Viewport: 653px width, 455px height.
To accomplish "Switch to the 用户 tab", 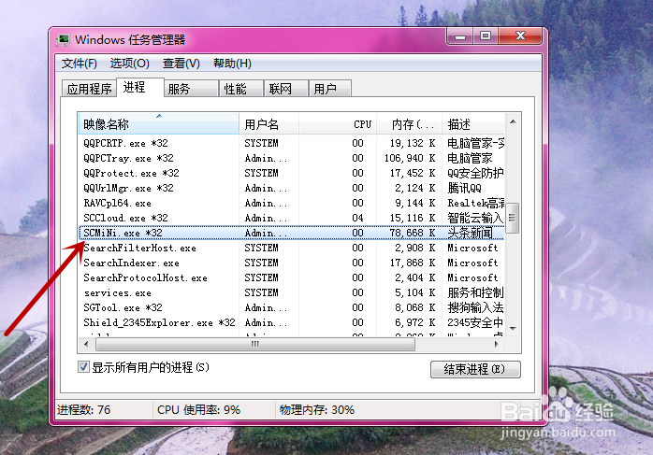I will pyautogui.click(x=330, y=89).
